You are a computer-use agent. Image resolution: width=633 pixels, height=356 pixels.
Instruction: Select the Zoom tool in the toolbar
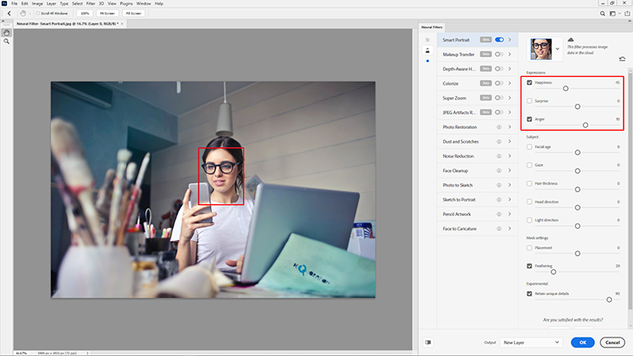[x=7, y=41]
